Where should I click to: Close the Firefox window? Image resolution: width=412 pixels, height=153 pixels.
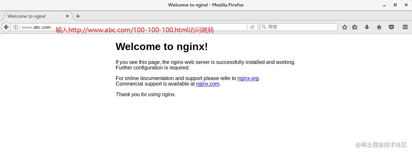(x=406, y=5)
